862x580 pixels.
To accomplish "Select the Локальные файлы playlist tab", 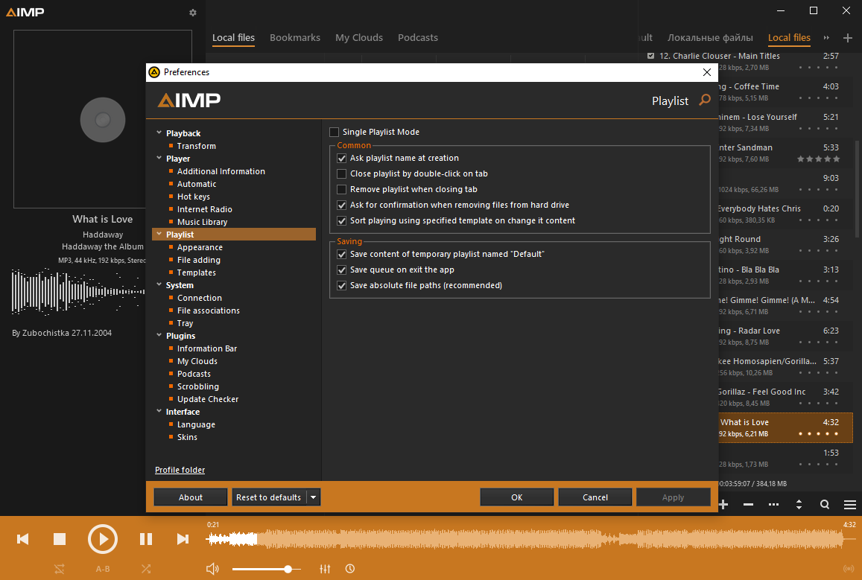I will click(710, 37).
